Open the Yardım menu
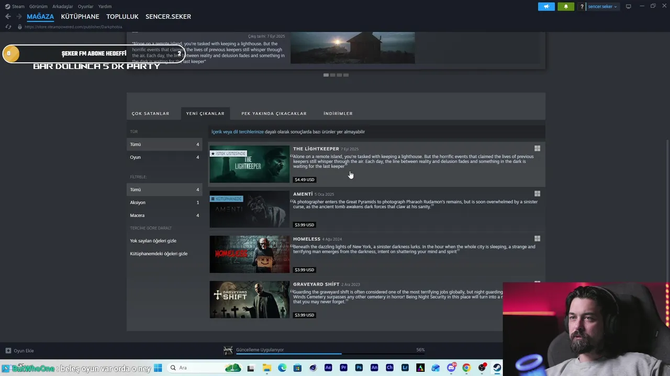This screenshot has height=376, width=670. click(x=105, y=6)
